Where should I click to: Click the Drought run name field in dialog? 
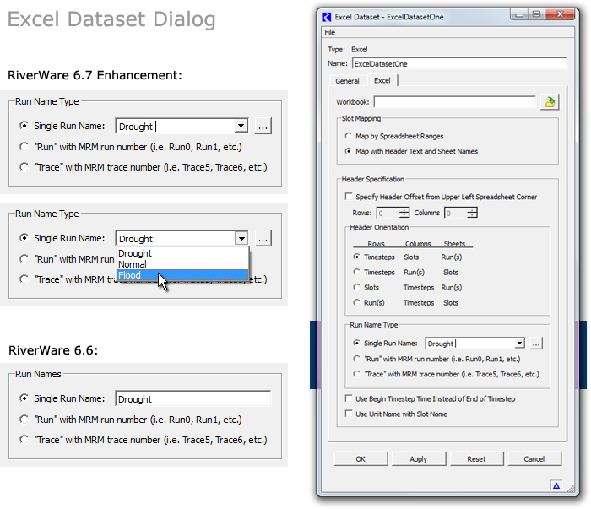469,344
